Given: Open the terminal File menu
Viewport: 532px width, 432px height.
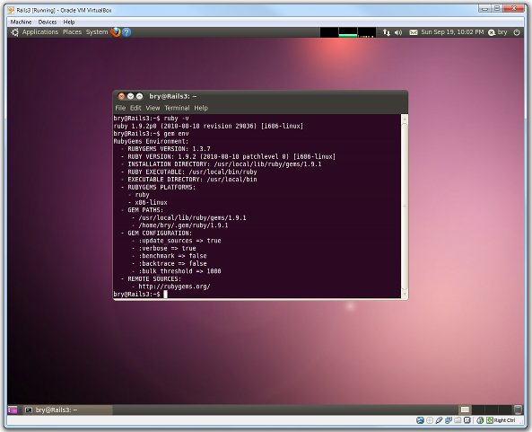Looking at the screenshot, I should [x=120, y=108].
